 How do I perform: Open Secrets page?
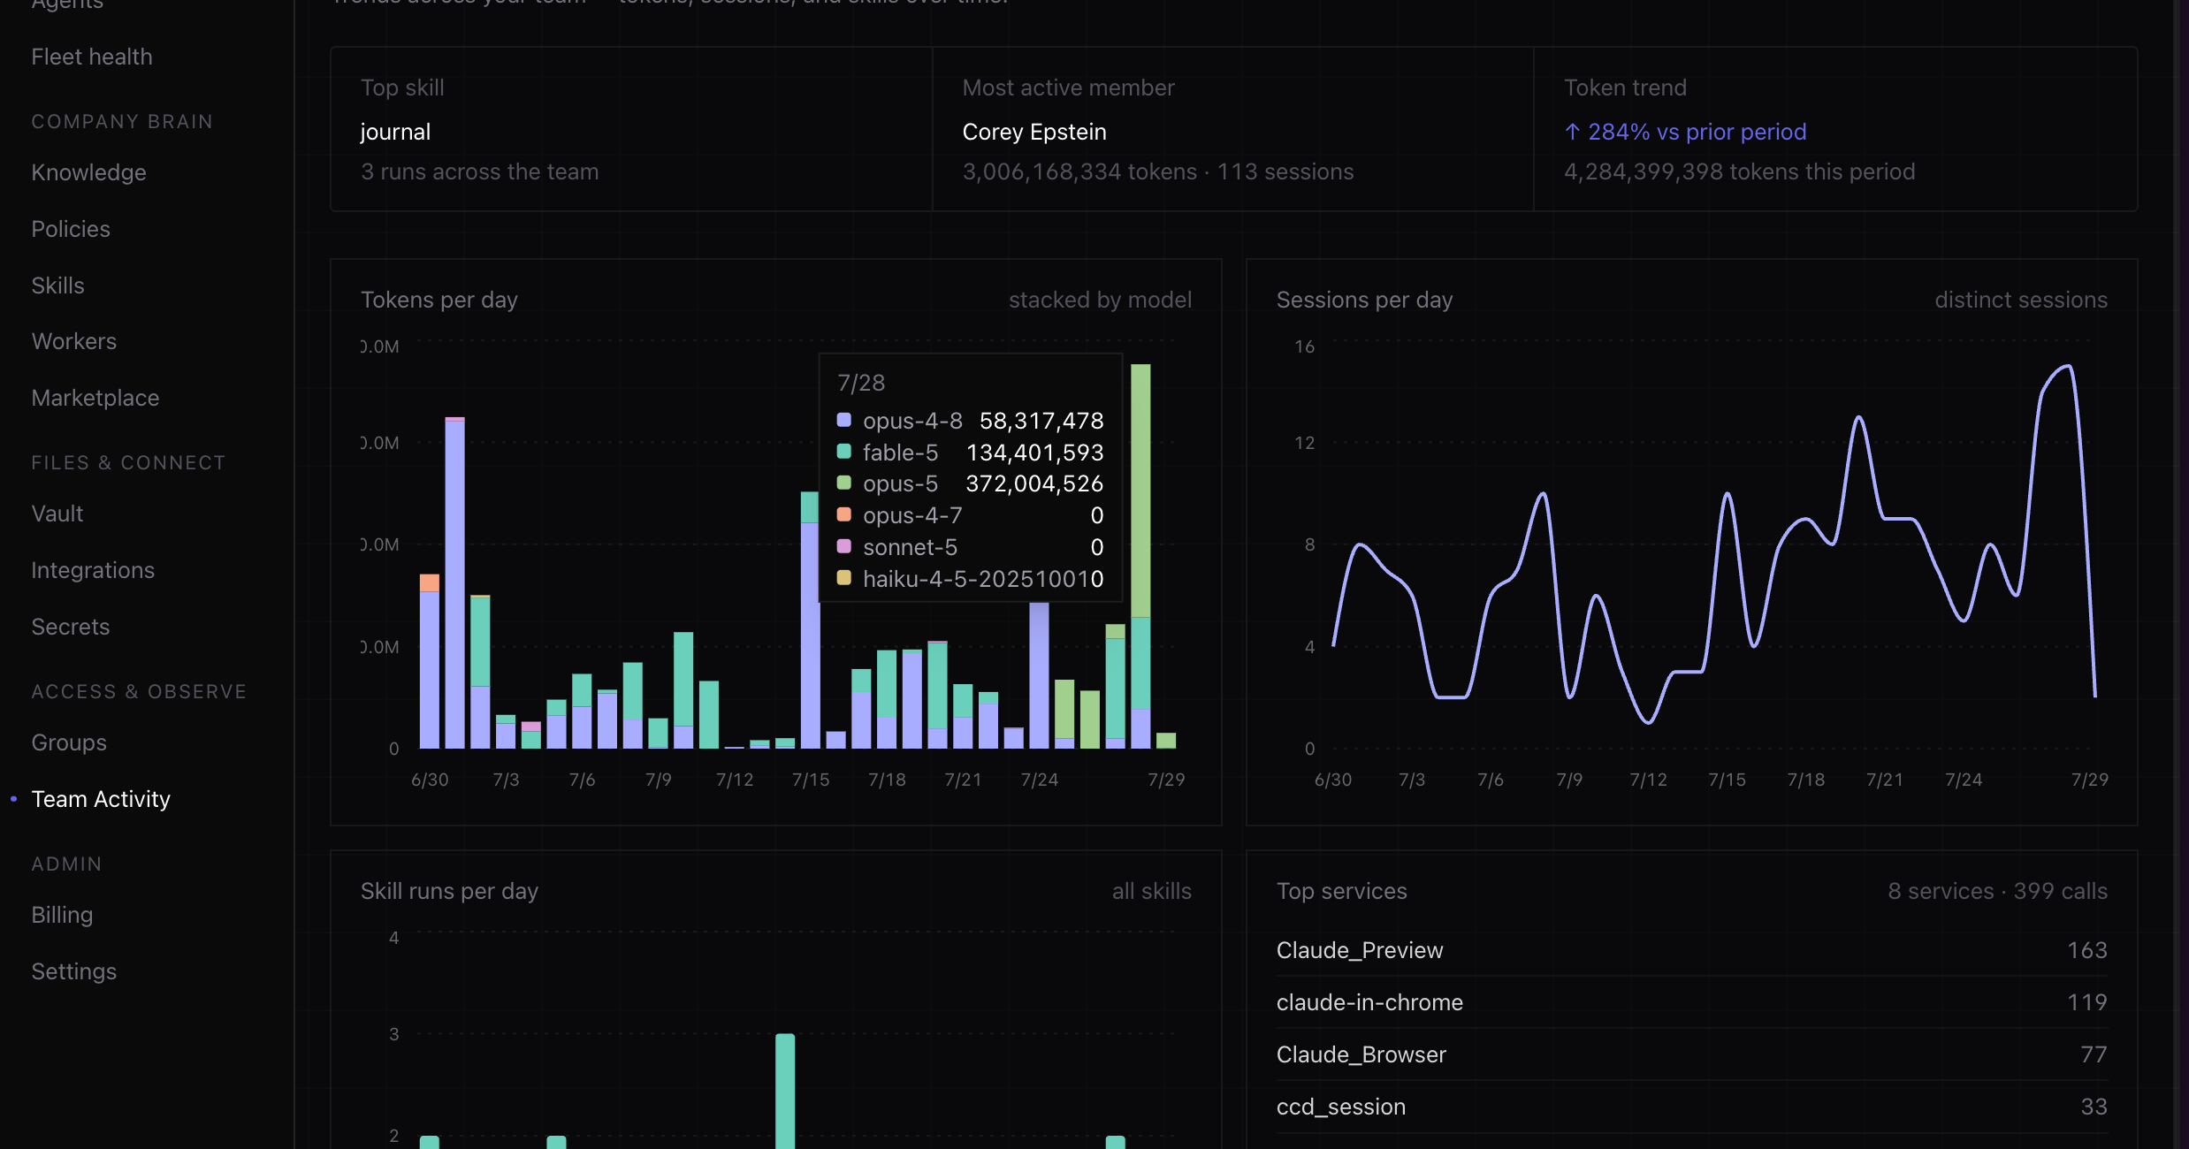[x=71, y=627]
